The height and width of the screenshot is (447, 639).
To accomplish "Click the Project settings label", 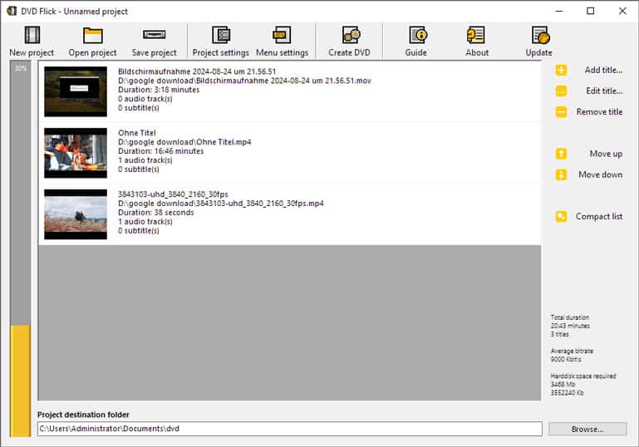I will coord(220,52).
